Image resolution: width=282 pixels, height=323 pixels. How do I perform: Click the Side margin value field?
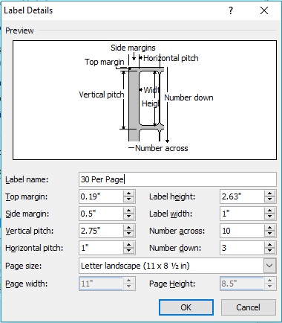click(101, 214)
